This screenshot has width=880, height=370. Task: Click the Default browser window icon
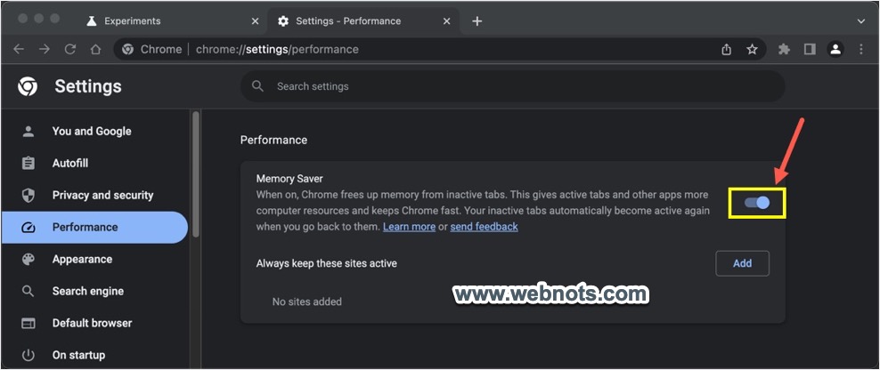pyautogui.click(x=29, y=323)
